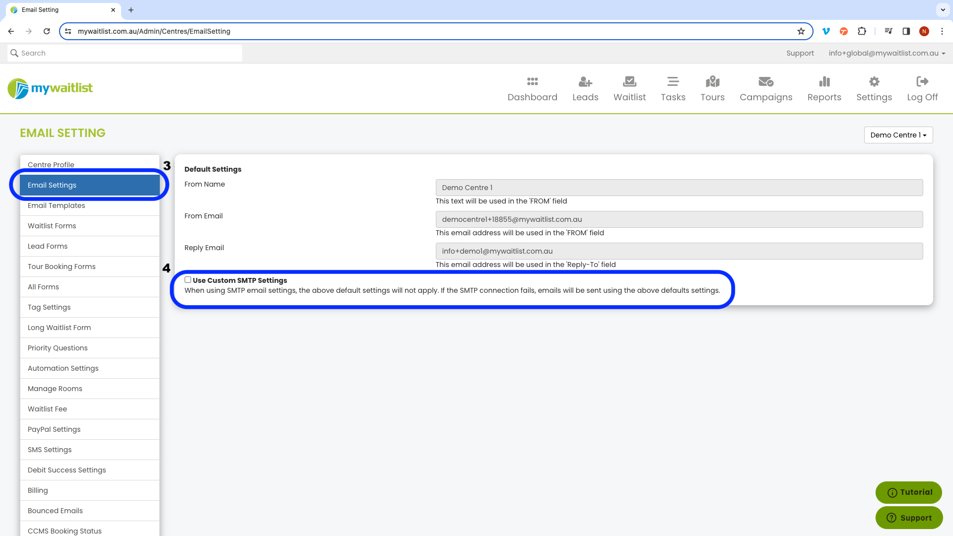Go forward in browser history
Screen dimensions: 953x536
pos(29,31)
